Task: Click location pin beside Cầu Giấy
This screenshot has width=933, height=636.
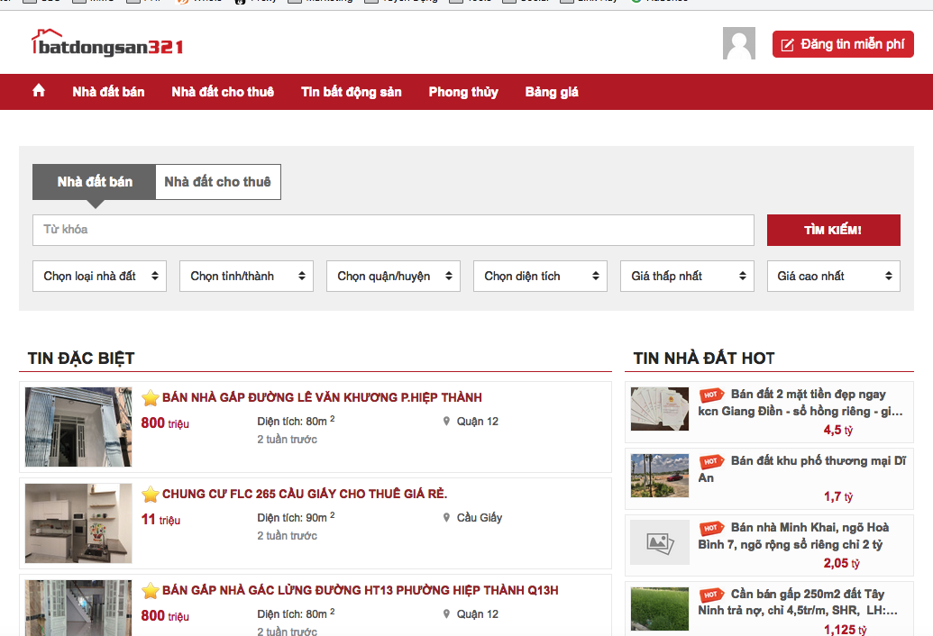Action: [x=446, y=518]
